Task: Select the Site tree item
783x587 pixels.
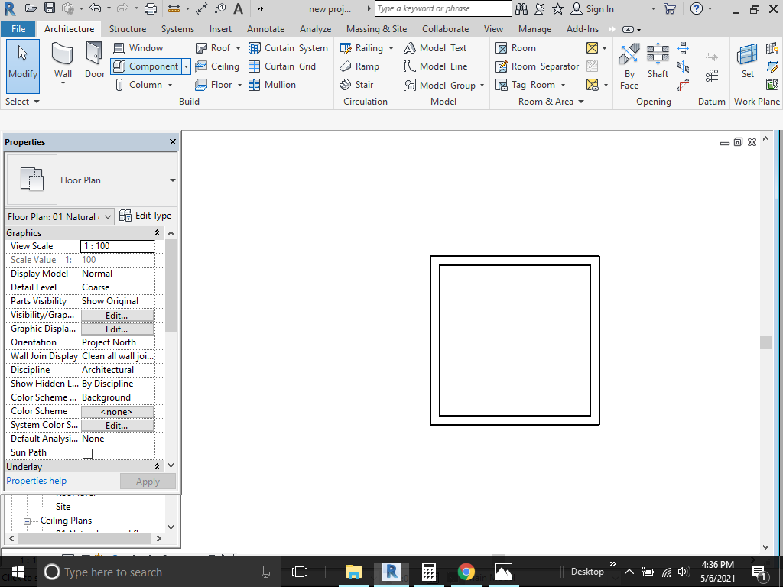Action: pos(63,507)
